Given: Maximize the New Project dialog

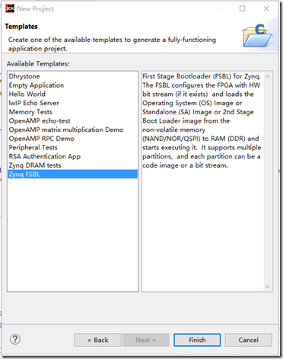Looking at the screenshot, I should (242, 8).
